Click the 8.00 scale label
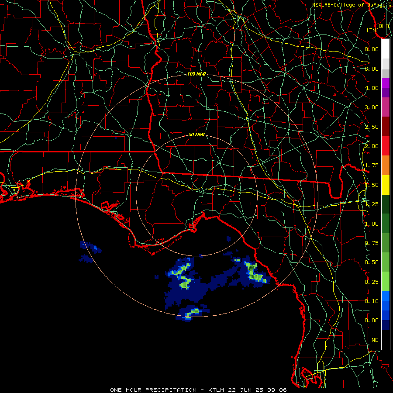Image resolution: width=393 pixels, height=393 pixels. click(x=372, y=49)
